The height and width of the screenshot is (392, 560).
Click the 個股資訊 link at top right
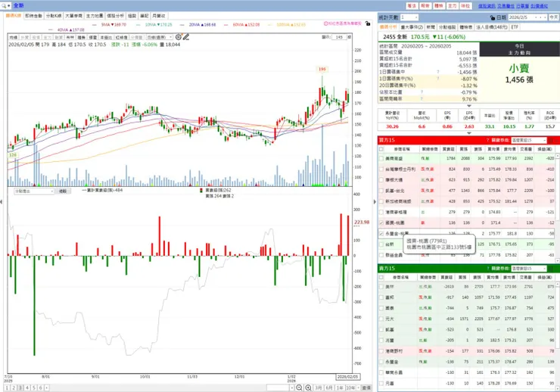(487, 6)
